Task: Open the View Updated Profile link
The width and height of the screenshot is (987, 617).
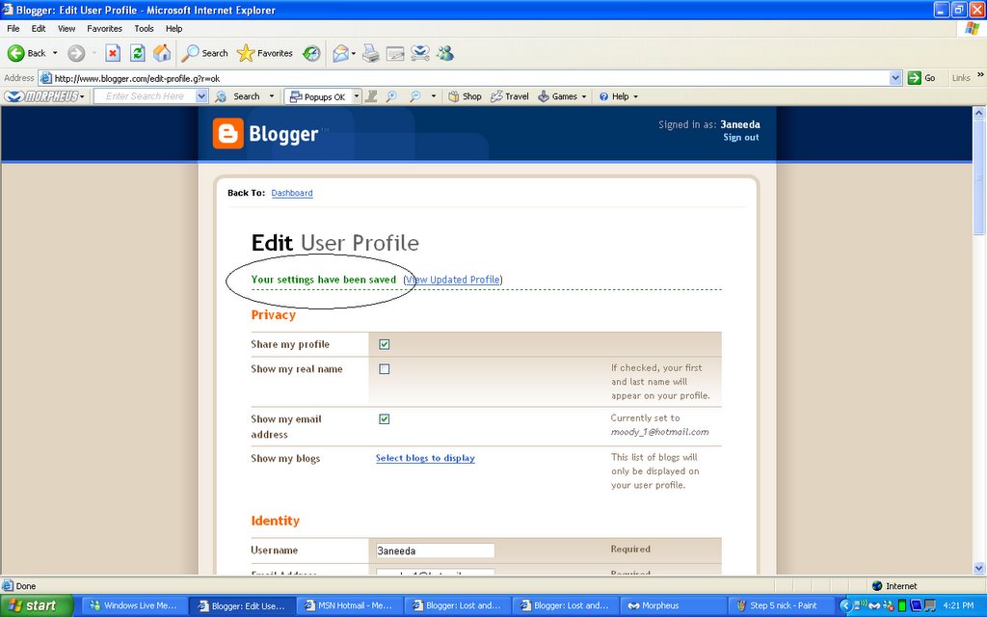Action: tap(453, 280)
